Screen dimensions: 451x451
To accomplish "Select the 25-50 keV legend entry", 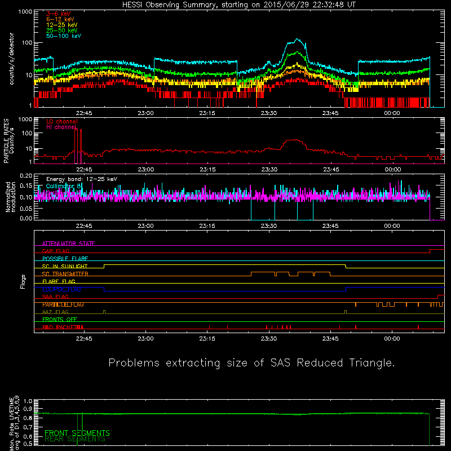I will pos(62,30).
